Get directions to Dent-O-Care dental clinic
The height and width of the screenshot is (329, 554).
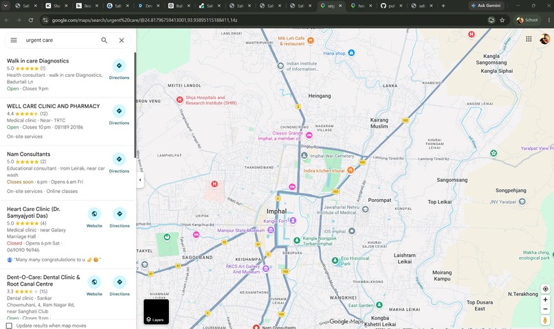(120, 286)
